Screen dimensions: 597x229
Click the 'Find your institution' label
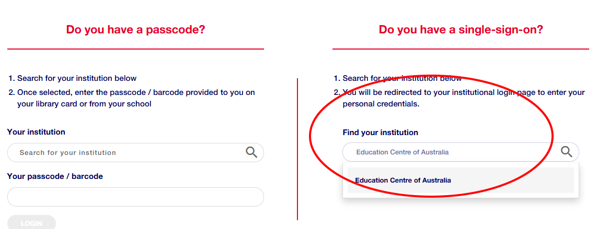(x=380, y=132)
